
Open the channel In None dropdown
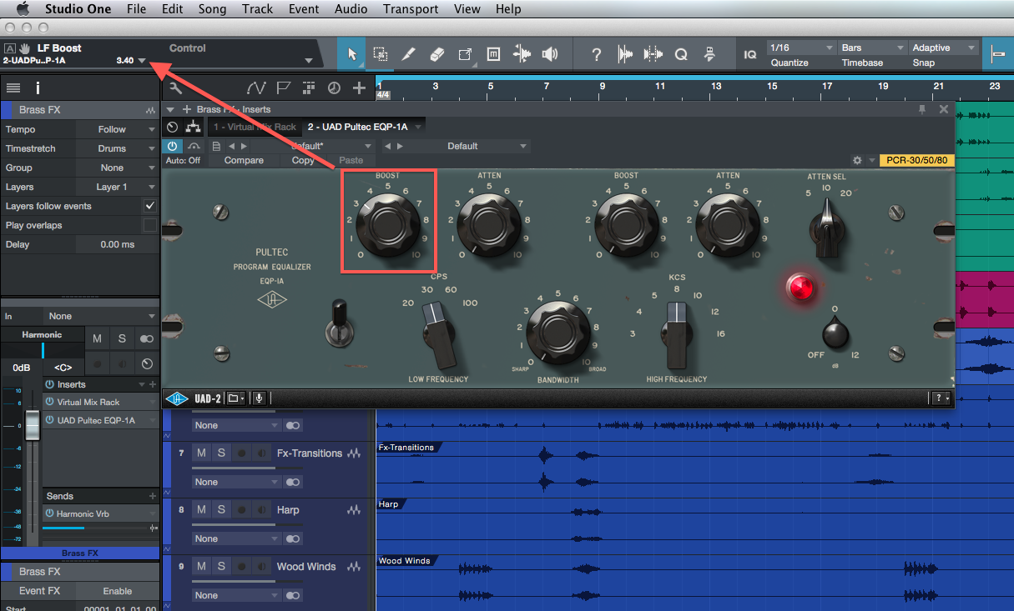101,316
